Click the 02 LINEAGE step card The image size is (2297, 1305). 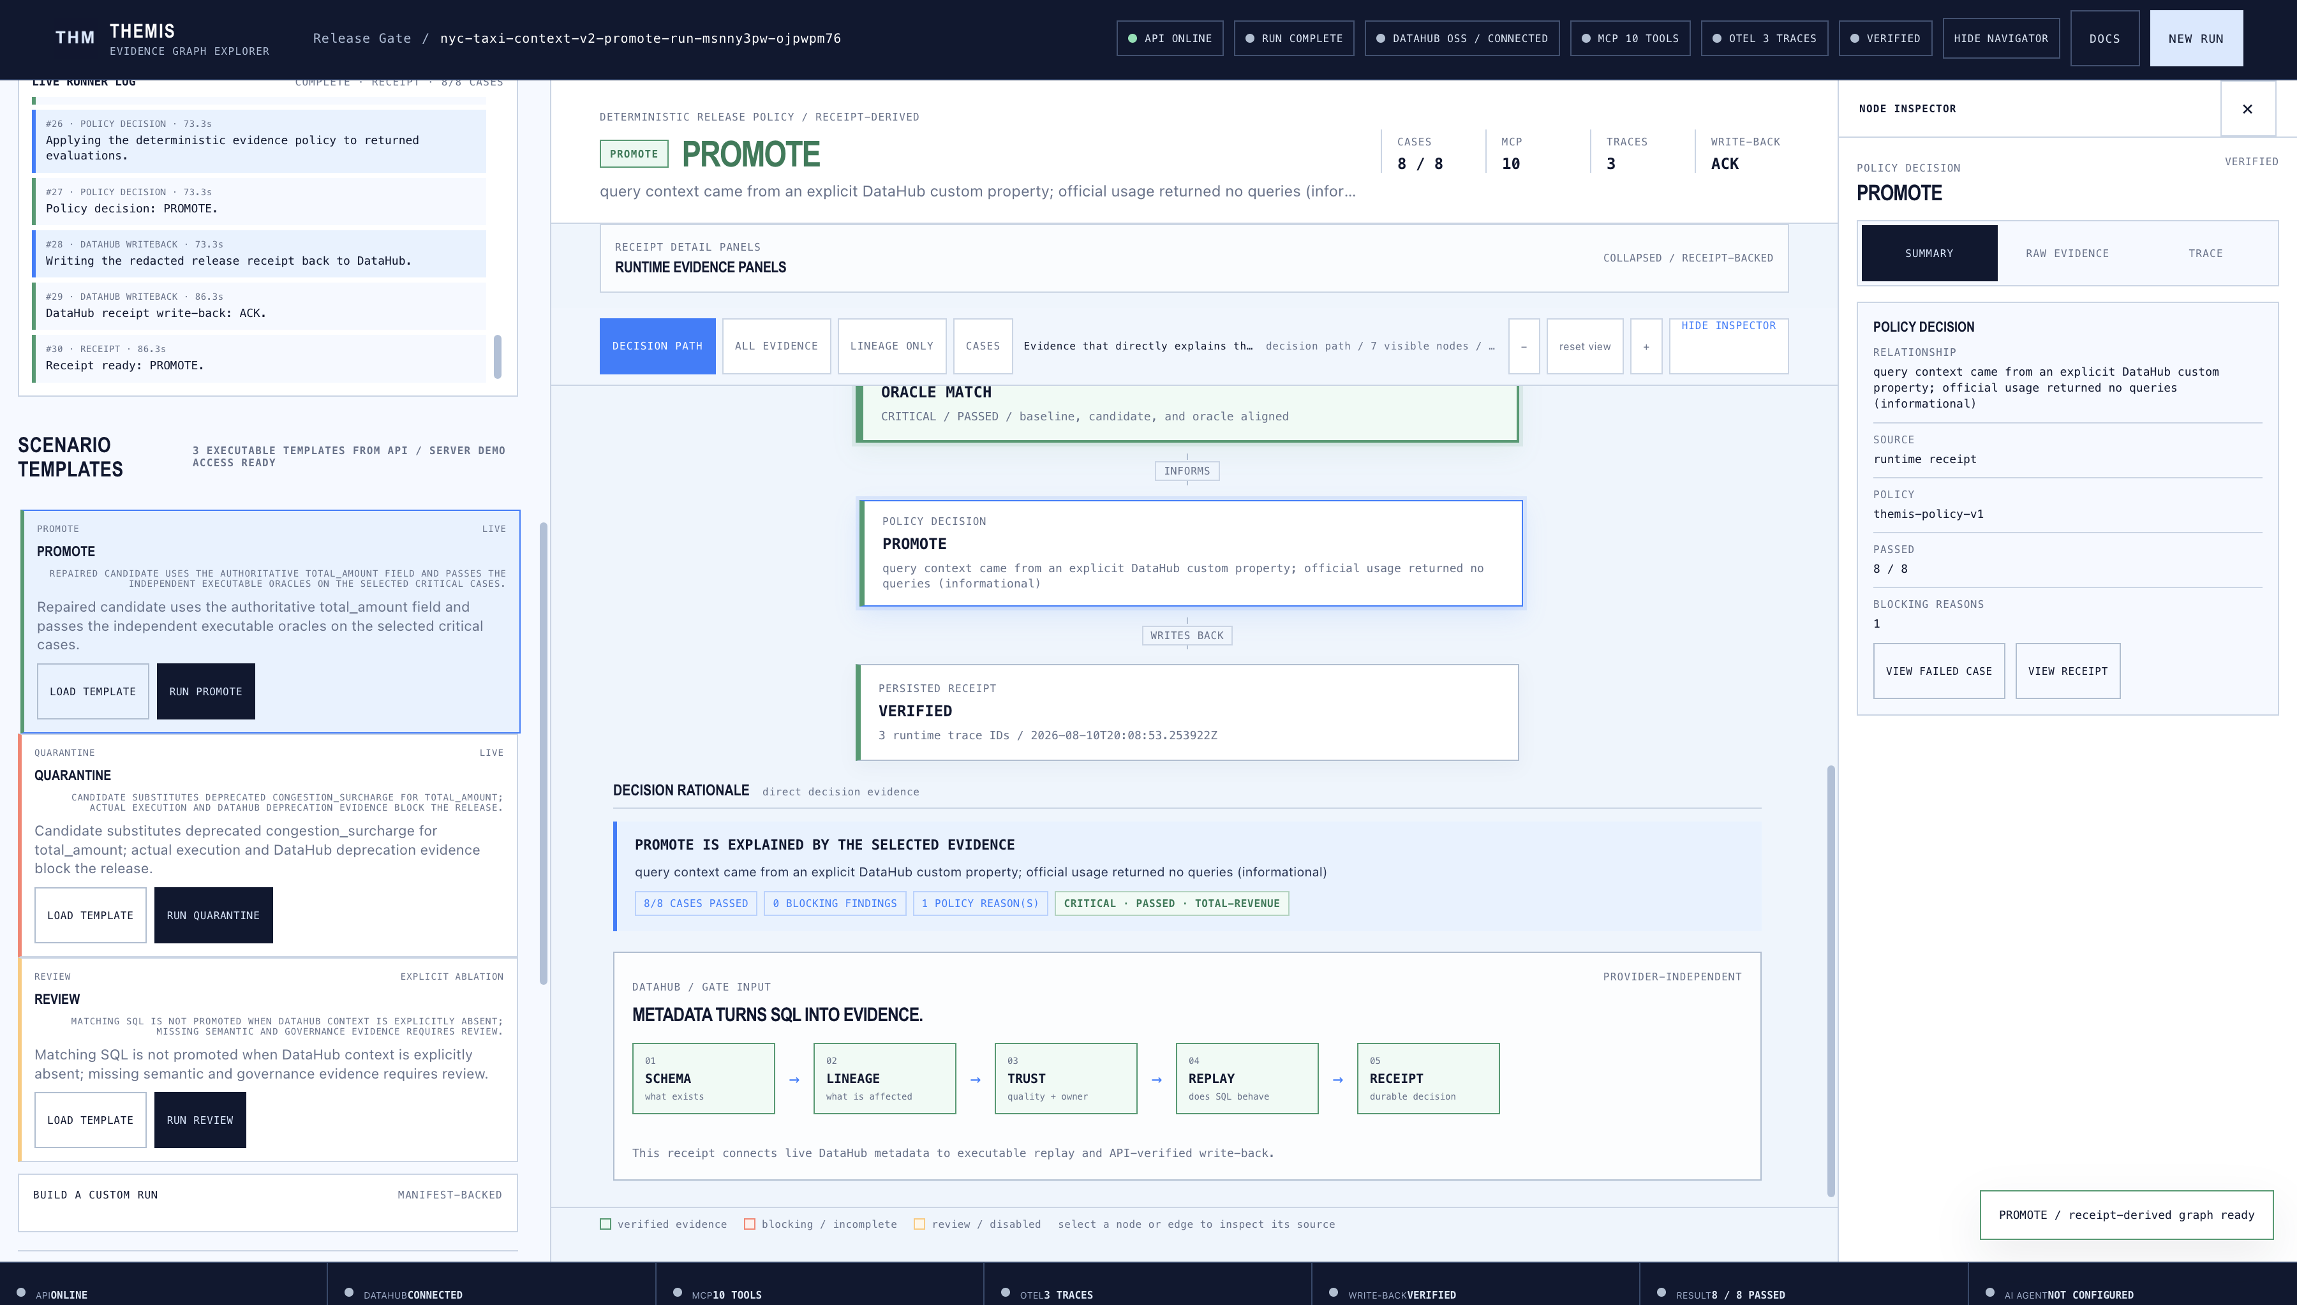coord(884,1078)
